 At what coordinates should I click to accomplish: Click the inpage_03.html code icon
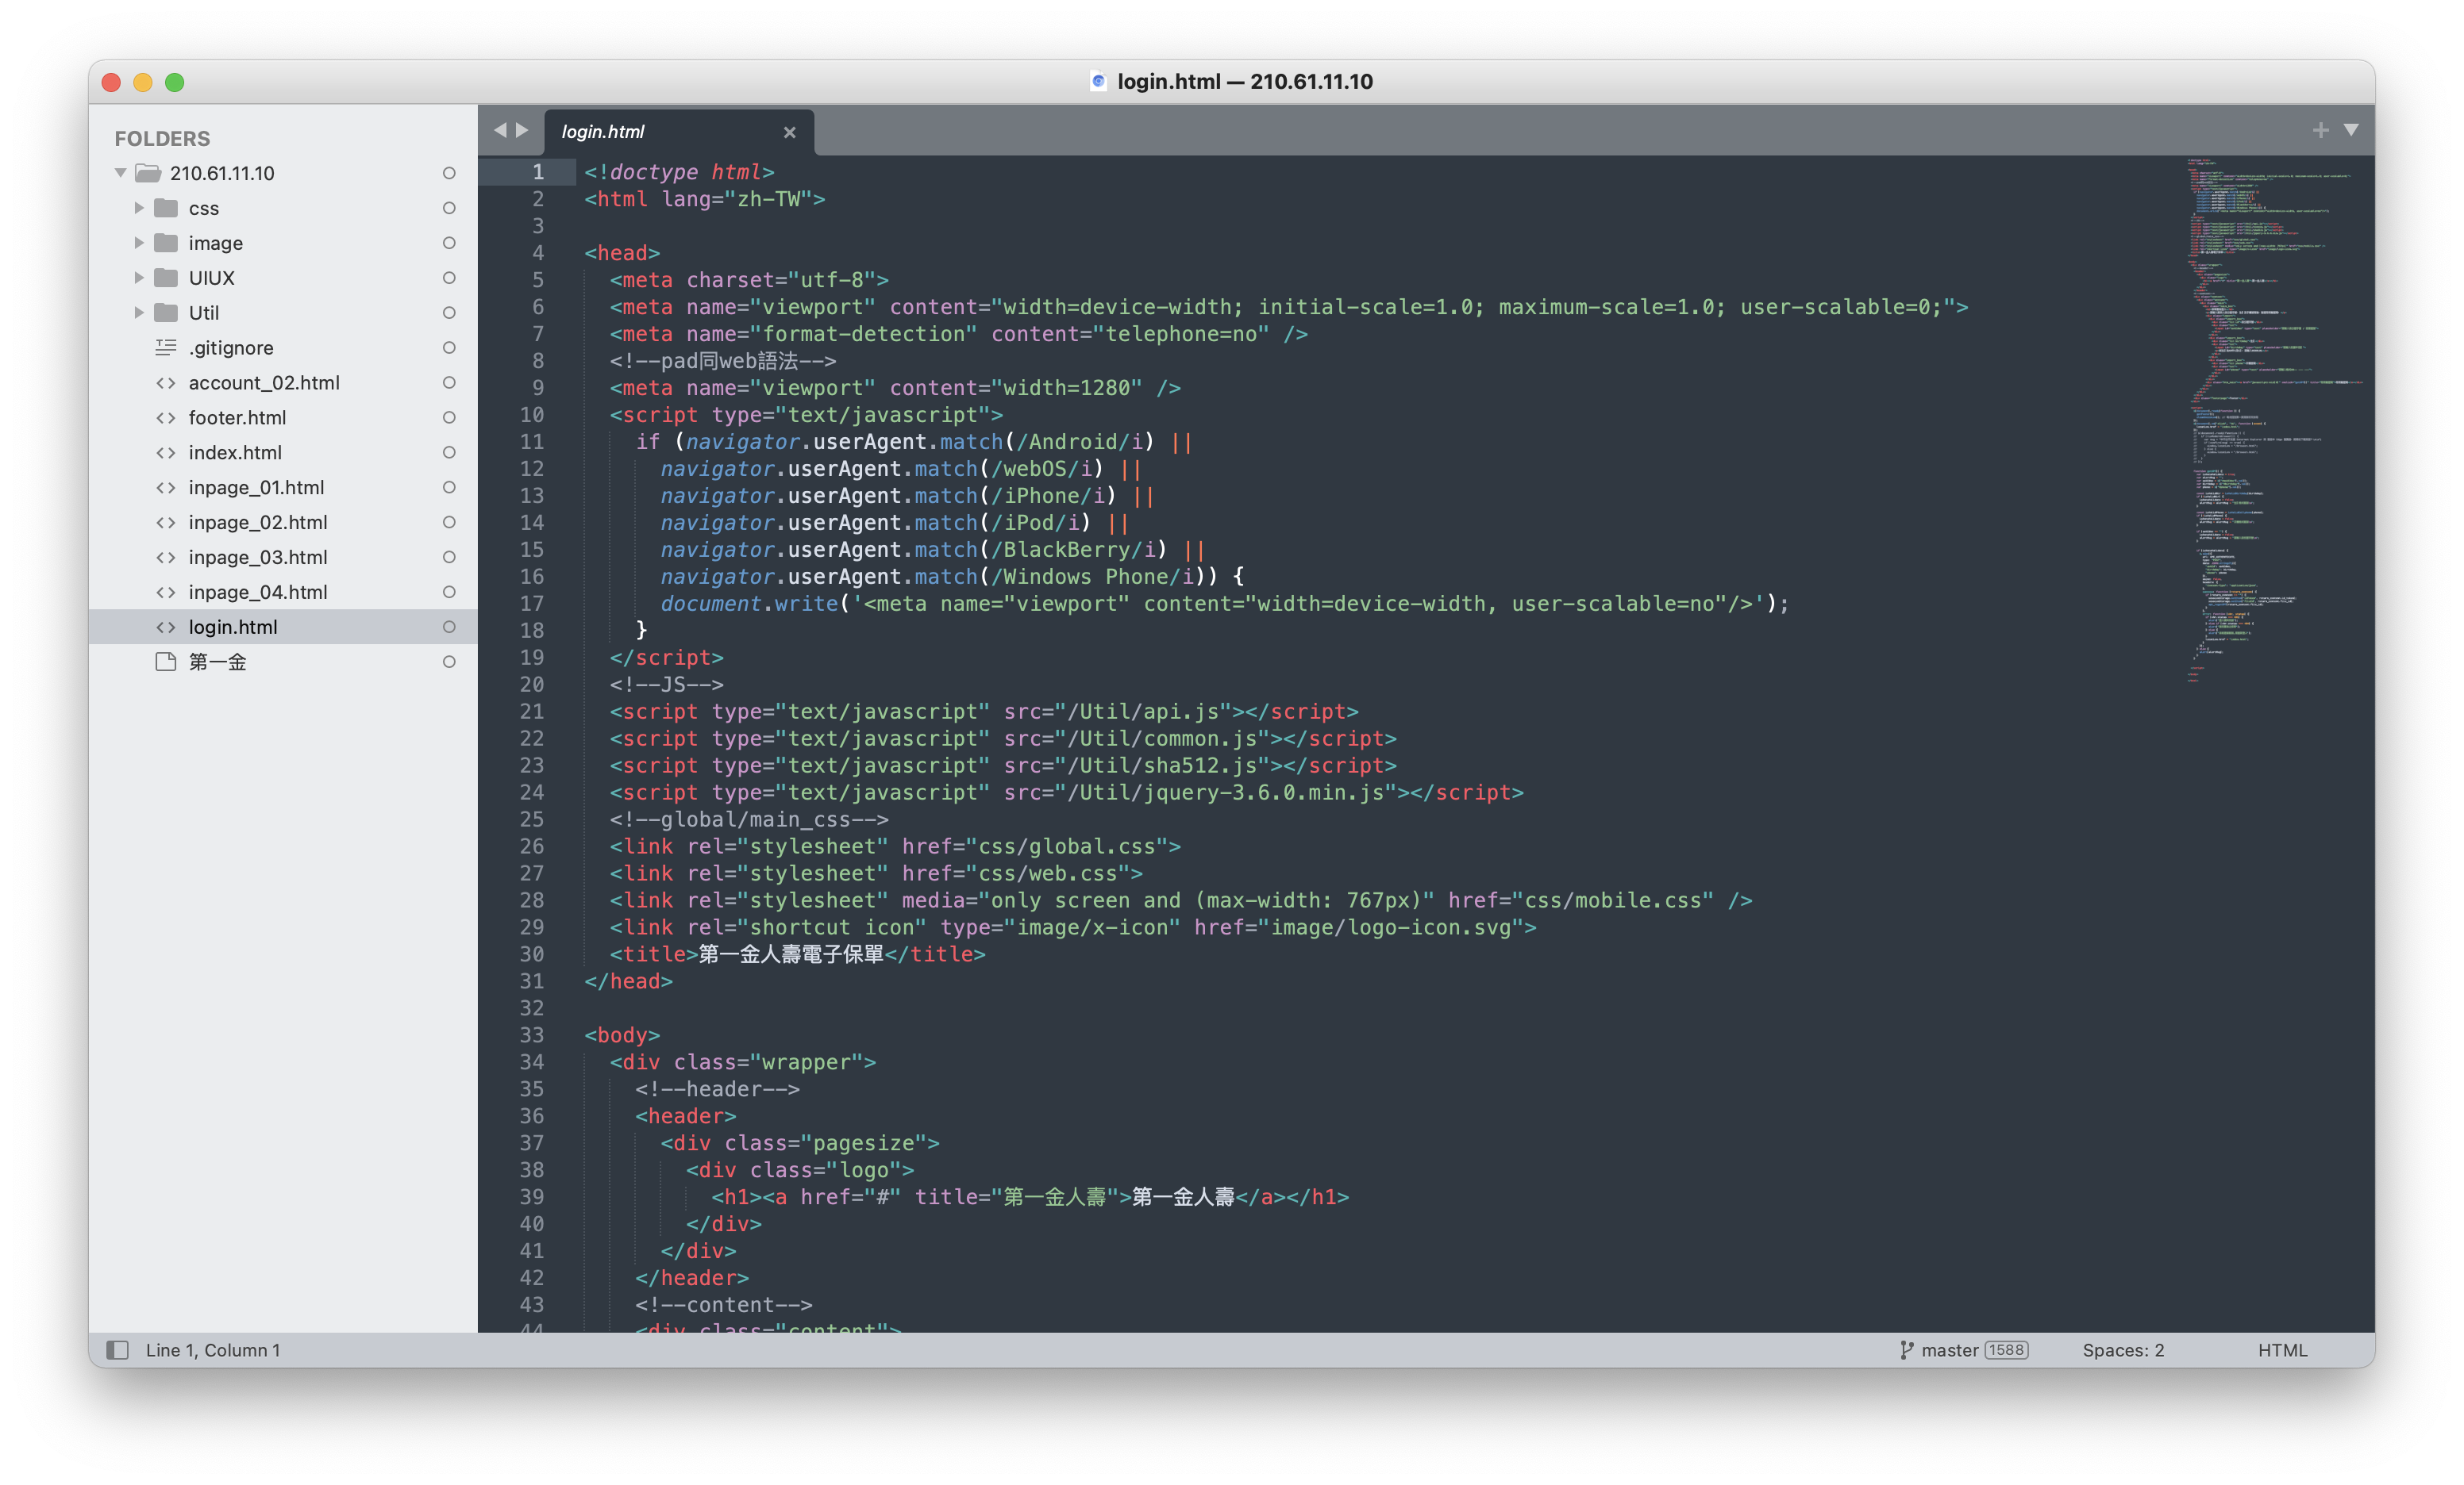[166, 558]
